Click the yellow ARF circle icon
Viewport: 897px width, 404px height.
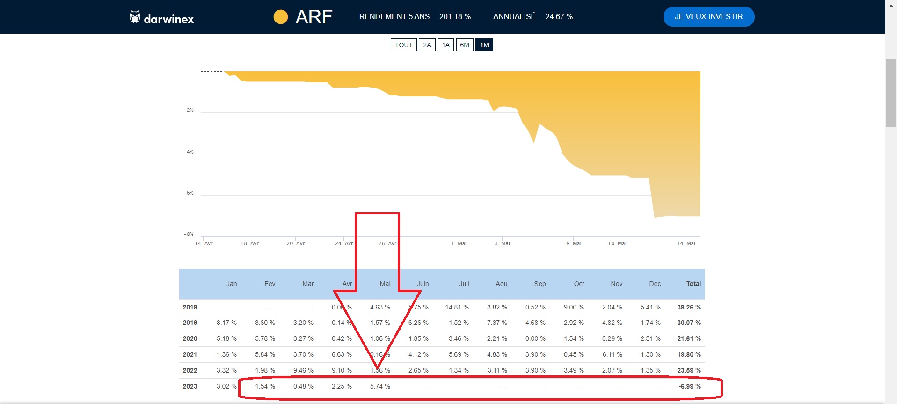click(280, 17)
